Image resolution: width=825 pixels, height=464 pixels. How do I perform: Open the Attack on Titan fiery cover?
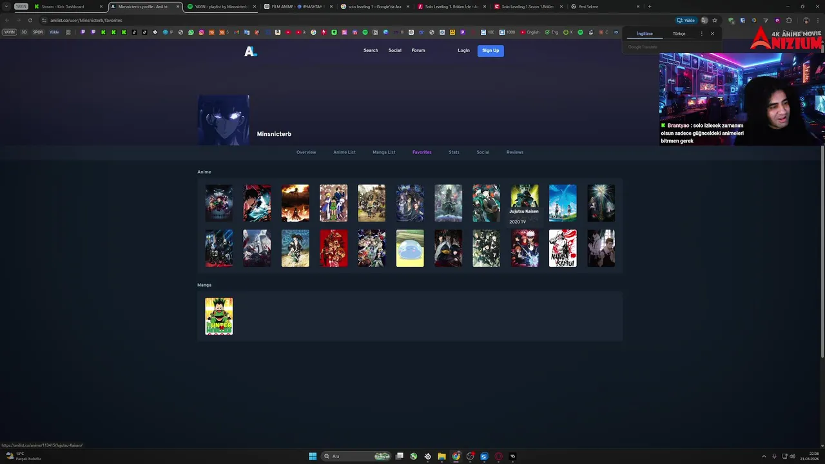[295, 203]
